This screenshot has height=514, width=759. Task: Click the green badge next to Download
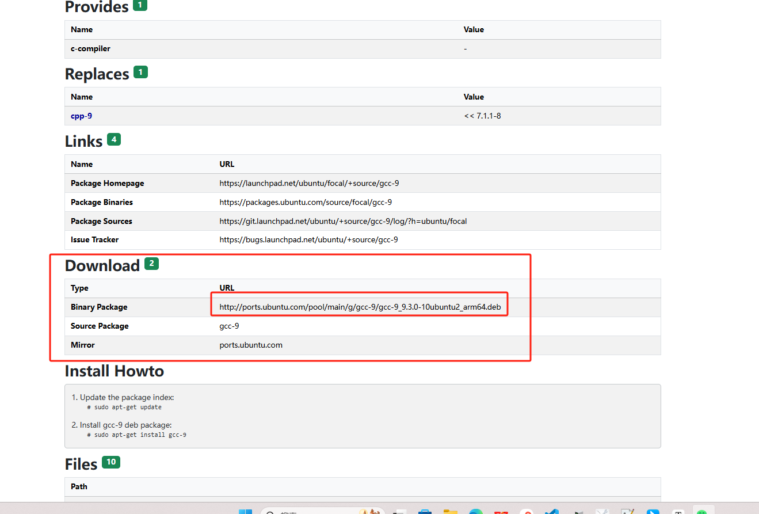(x=151, y=264)
